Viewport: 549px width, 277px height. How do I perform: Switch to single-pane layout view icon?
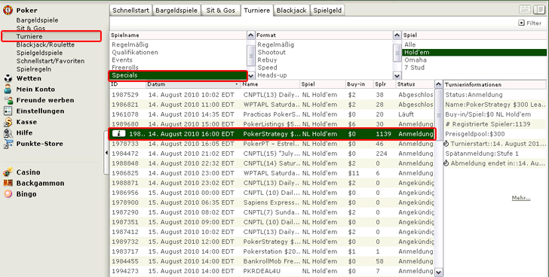pos(525,10)
